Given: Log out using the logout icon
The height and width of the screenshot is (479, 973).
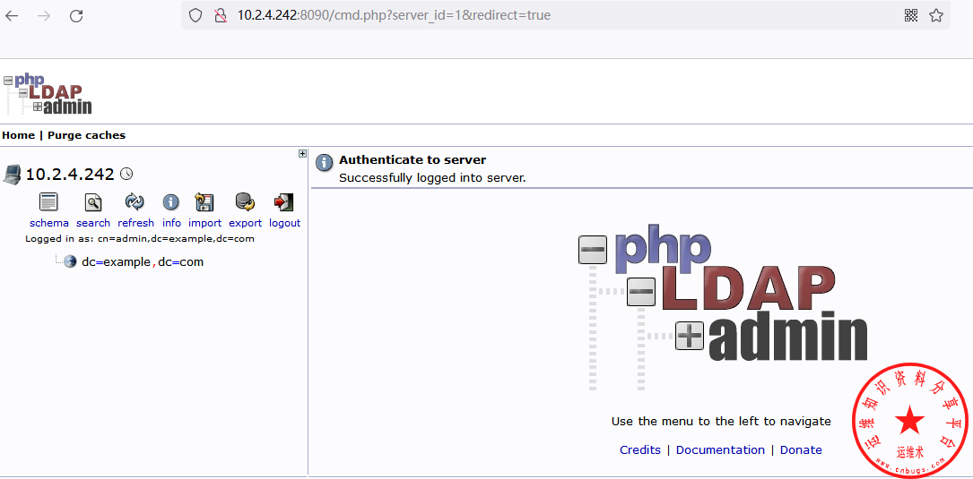Looking at the screenshot, I should (284, 202).
